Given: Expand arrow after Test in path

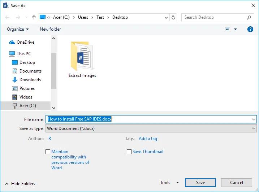Looking at the screenshot, I should pos(108,17).
